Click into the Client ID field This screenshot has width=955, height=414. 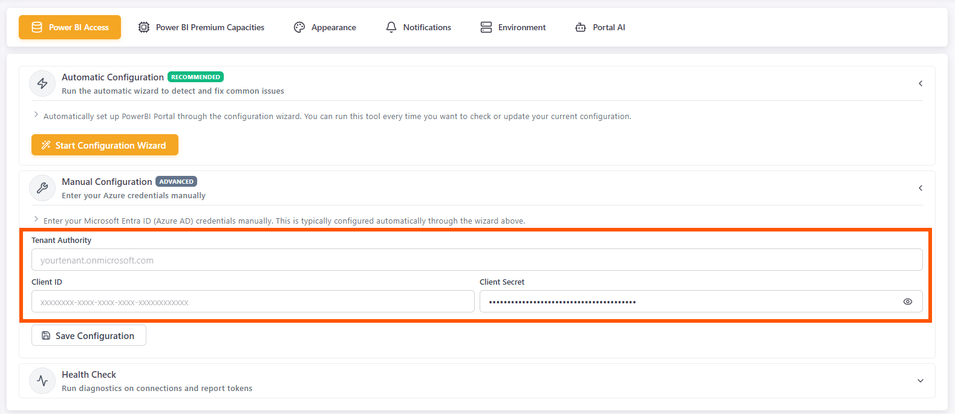(253, 302)
